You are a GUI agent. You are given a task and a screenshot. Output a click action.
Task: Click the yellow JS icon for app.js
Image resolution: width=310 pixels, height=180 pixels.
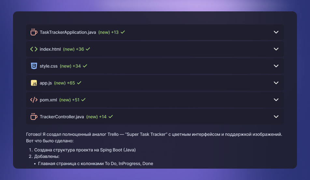pos(34,83)
